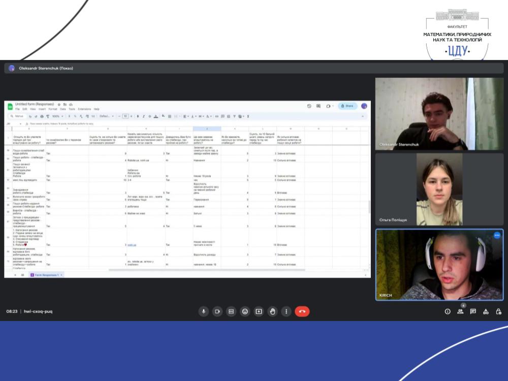This screenshot has height=381, width=508.
Task: Send an emoji reaction
Action: click(245, 311)
